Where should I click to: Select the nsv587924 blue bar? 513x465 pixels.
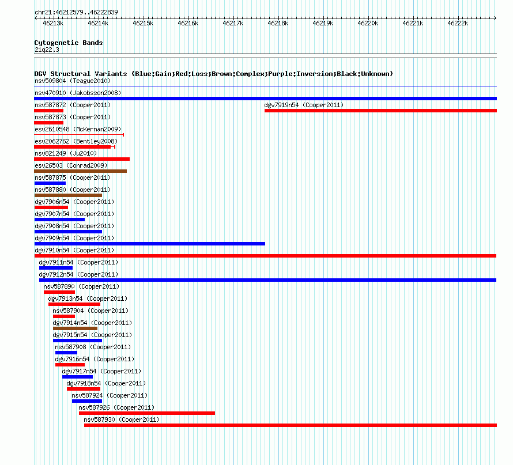point(87,401)
